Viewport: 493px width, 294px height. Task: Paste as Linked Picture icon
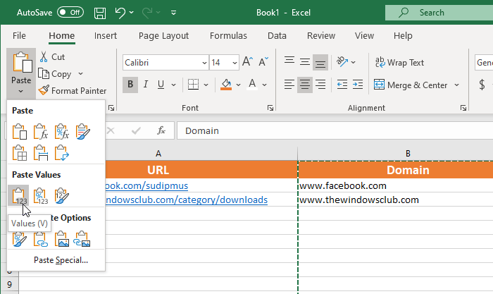82,239
